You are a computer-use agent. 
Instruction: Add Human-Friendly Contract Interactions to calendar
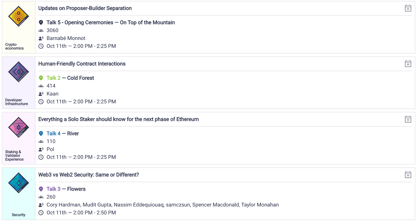point(408,64)
